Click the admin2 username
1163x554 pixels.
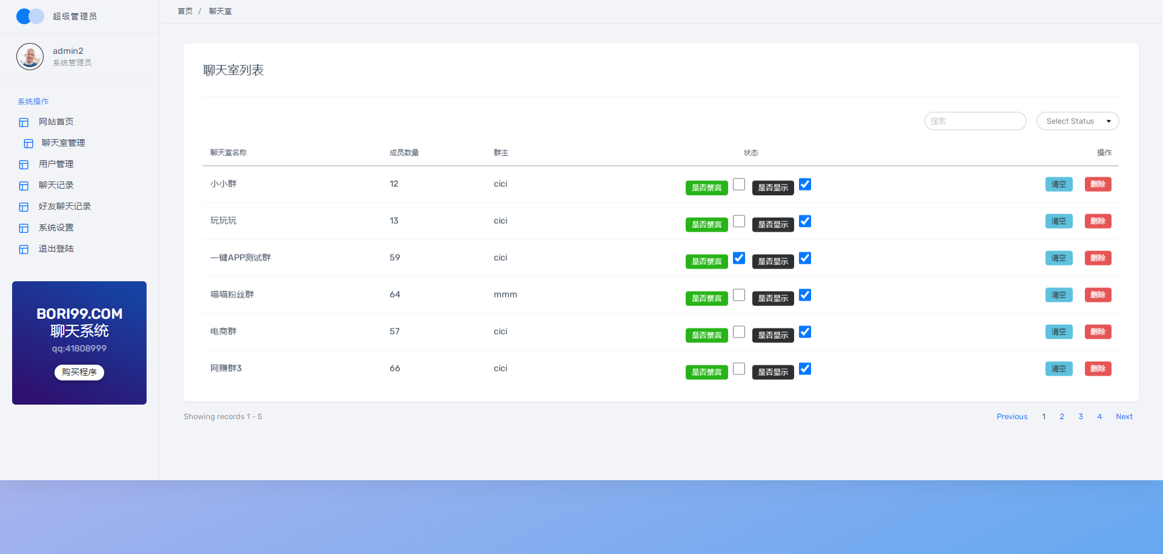tap(68, 51)
